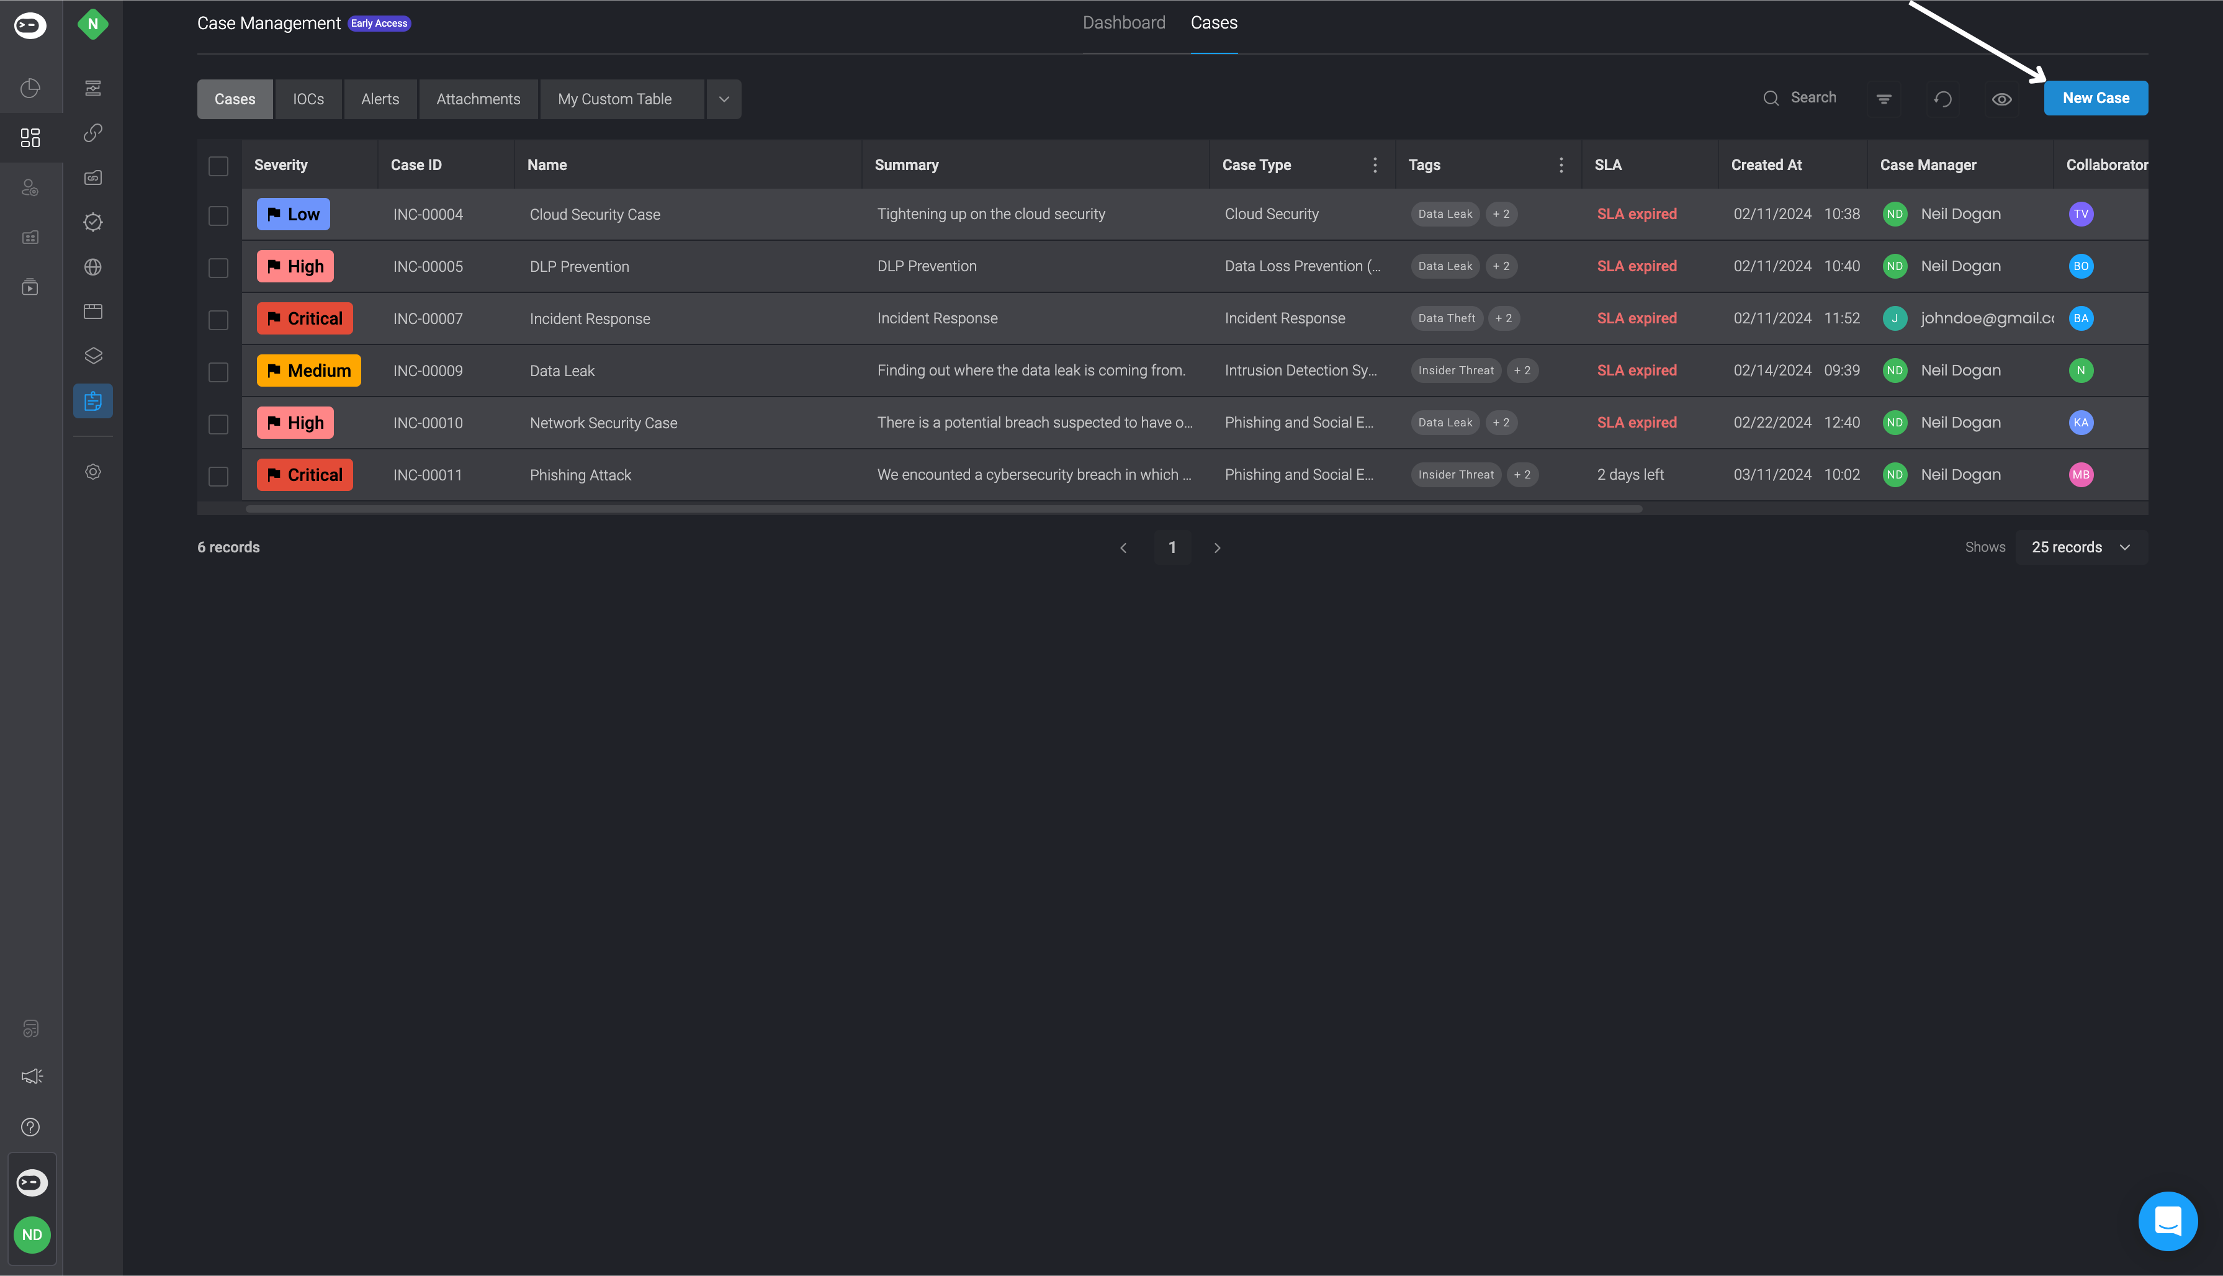
Task: Click page number 1
Action: pyautogui.click(x=1172, y=548)
